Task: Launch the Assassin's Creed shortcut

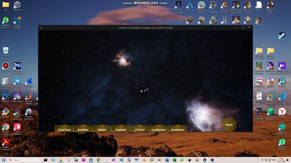Action: 271,7
